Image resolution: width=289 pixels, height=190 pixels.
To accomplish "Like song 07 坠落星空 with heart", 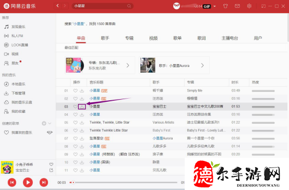I will (x=76, y=138).
